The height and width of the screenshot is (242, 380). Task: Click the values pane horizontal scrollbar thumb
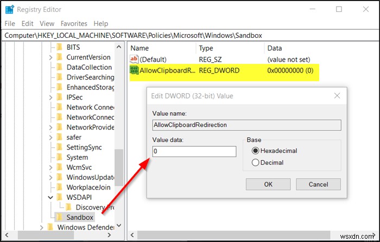tap(233, 235)
